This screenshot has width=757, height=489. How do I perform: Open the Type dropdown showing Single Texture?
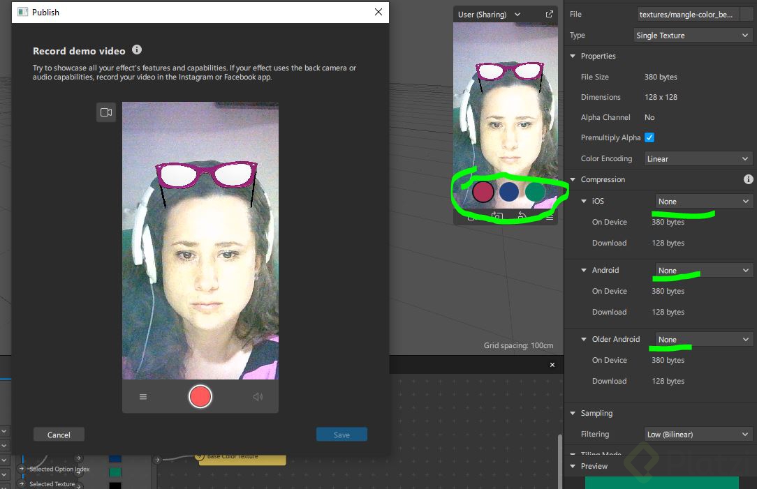click(692, 35)
